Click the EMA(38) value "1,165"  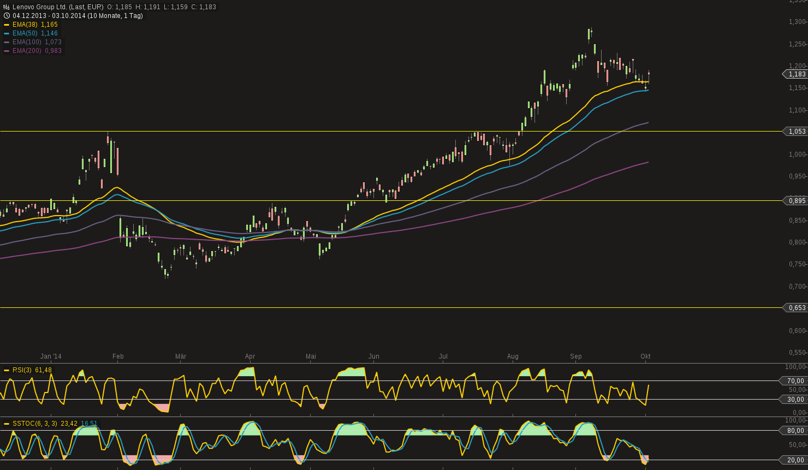(x=49, y=25)
